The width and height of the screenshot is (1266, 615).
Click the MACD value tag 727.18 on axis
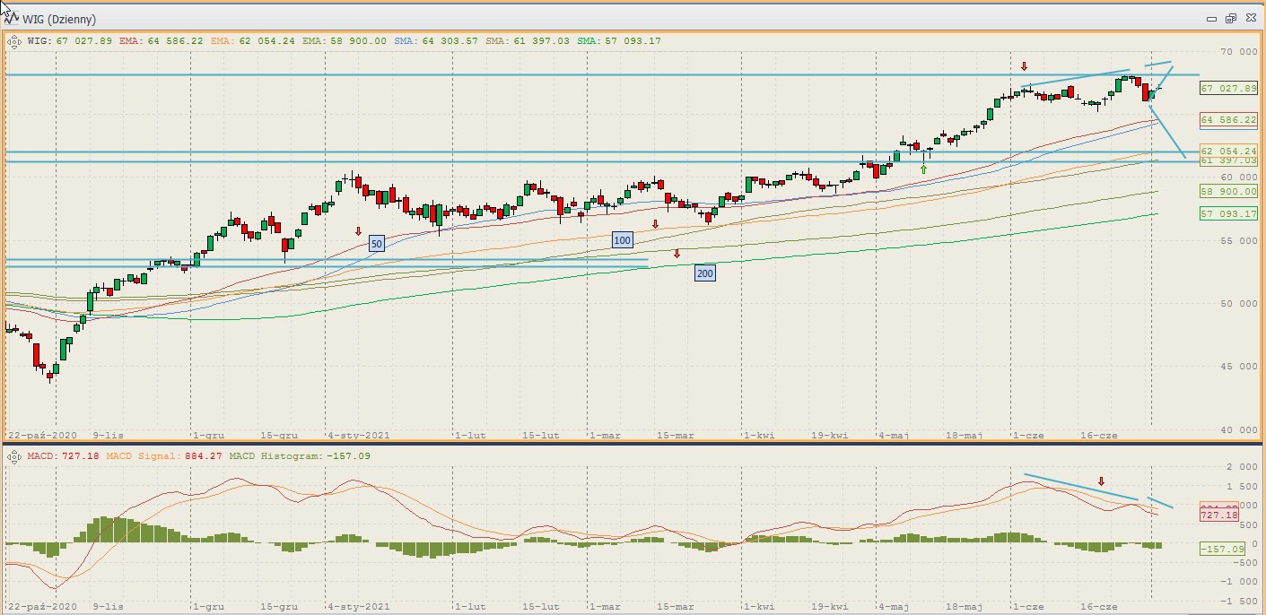point(1218,515)
